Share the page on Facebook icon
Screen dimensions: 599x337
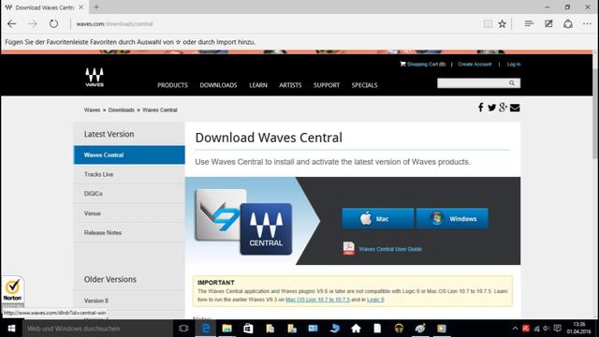[x=480, y=108]
